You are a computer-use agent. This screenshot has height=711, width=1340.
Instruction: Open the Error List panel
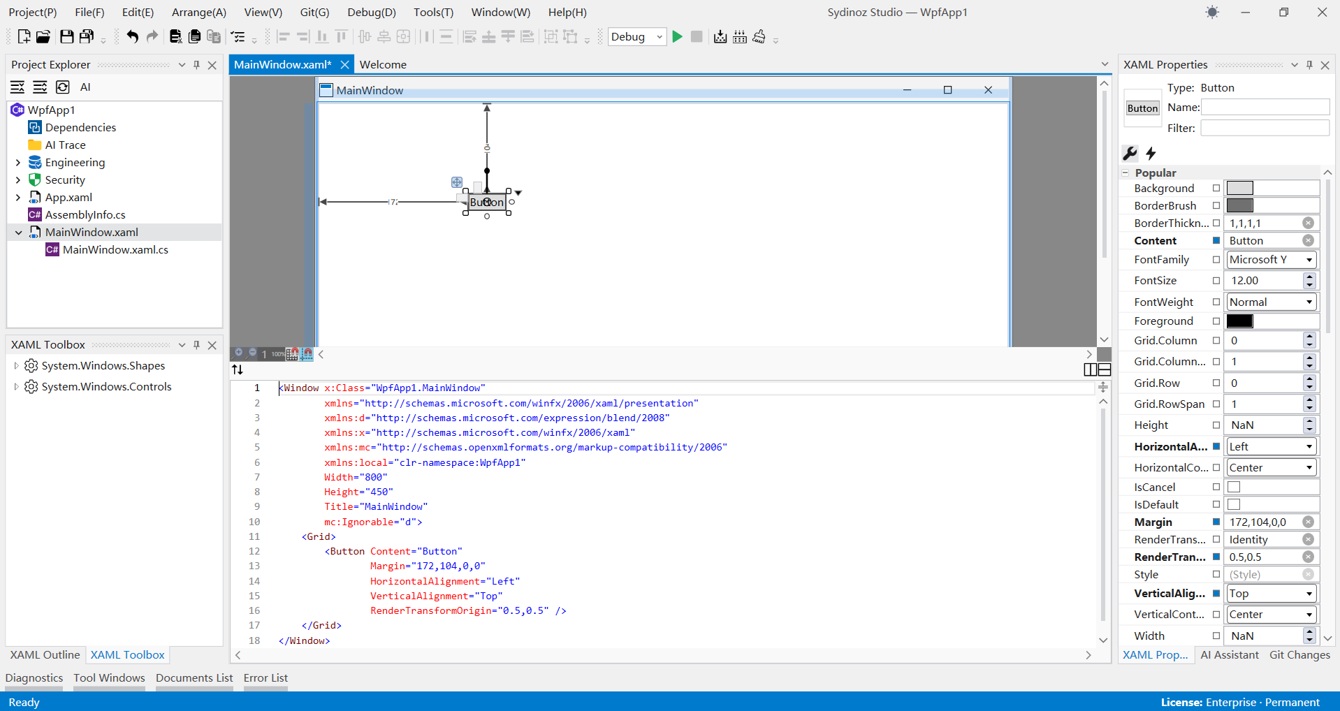coord(265,677)
